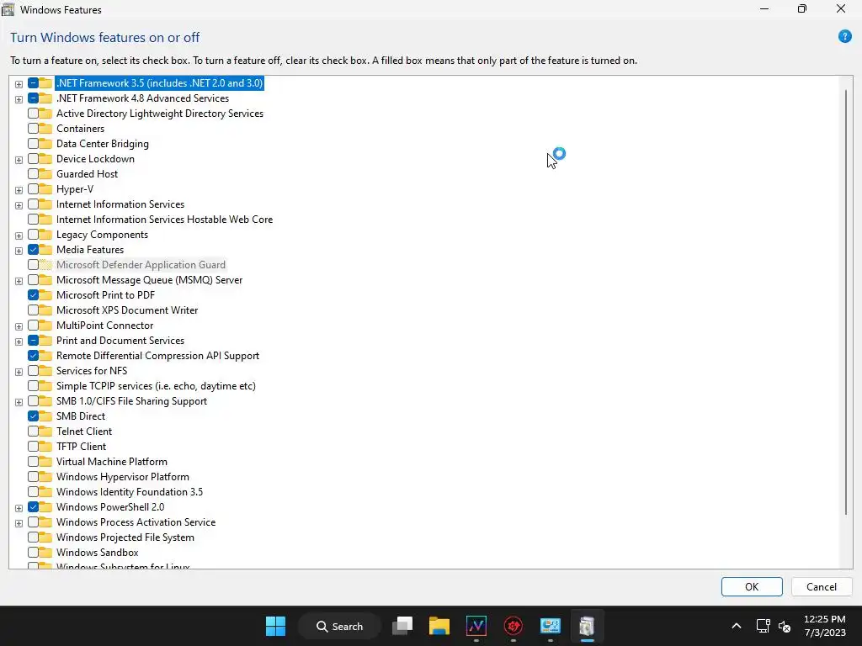Image resolution: width=862 pixels, height=646 pixels.
Task: Click the TFTP Client folder icon
Action: (x=45, y=447)
